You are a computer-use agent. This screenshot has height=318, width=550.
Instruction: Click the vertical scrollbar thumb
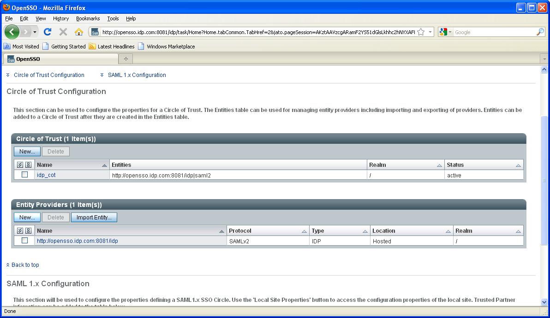tap(544, 180)
